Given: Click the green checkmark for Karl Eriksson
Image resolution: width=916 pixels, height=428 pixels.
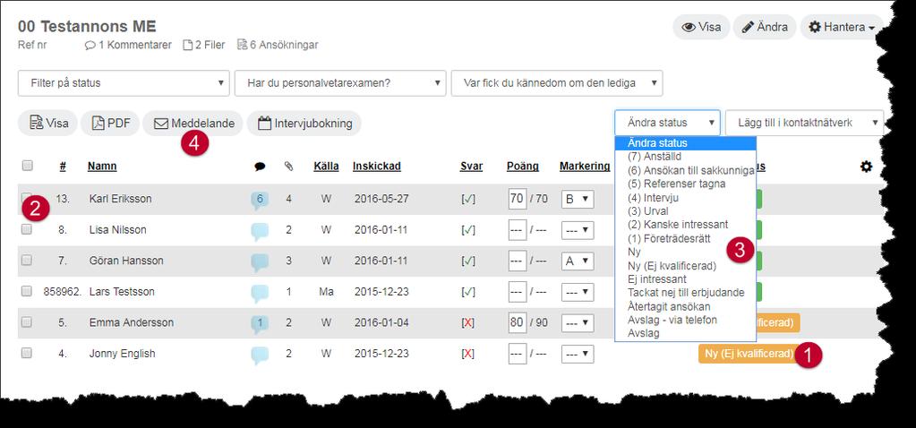Looking at the screenshot, I should (468, 199).
